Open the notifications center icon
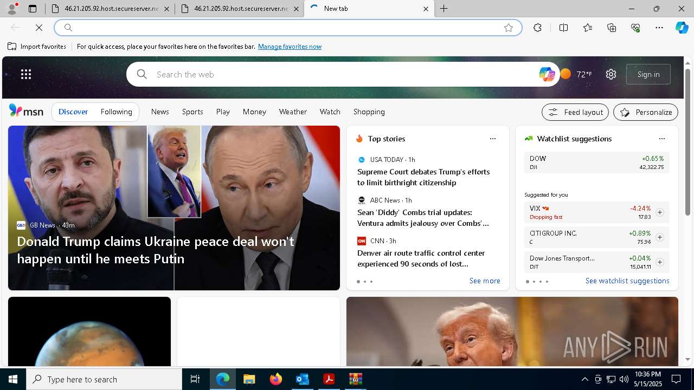Viewport: 694px width, 390px height. 676,379
